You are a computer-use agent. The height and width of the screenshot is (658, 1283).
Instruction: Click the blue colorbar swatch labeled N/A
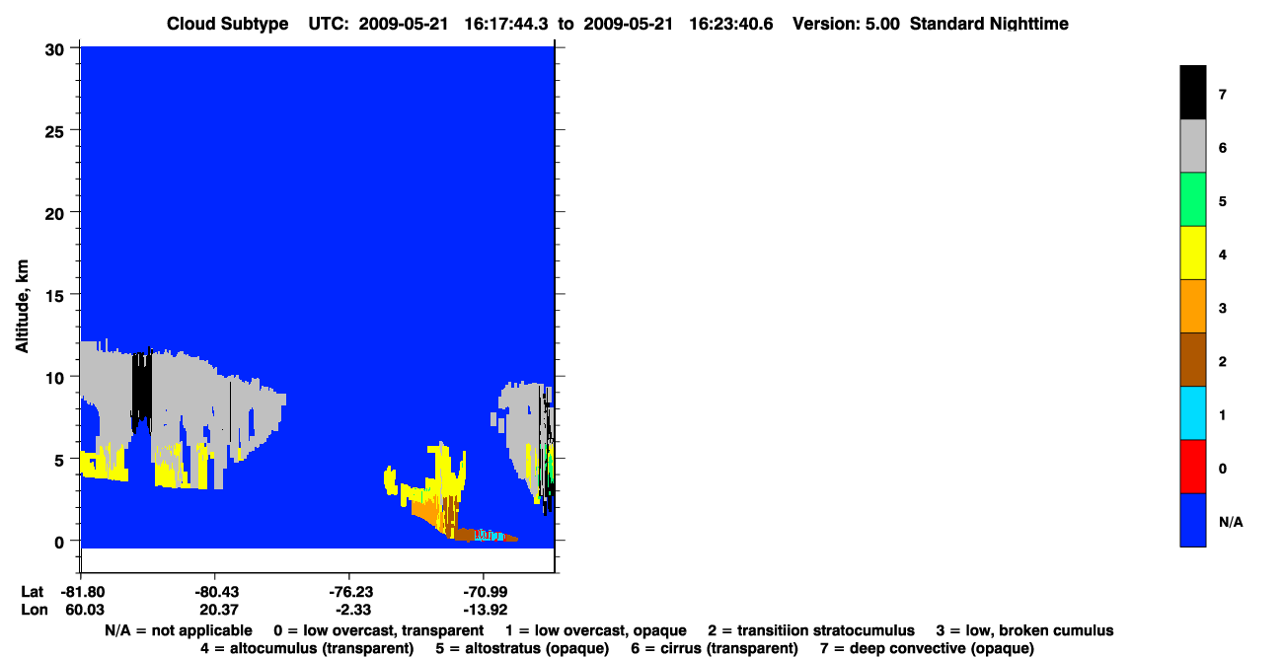1192,519
